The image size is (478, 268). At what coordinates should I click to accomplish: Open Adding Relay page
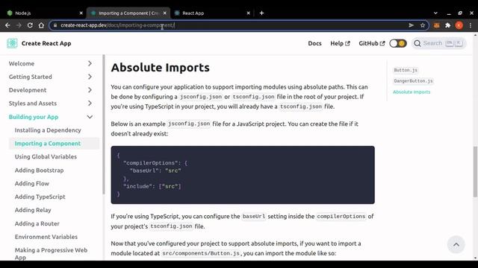pos(33,210)
